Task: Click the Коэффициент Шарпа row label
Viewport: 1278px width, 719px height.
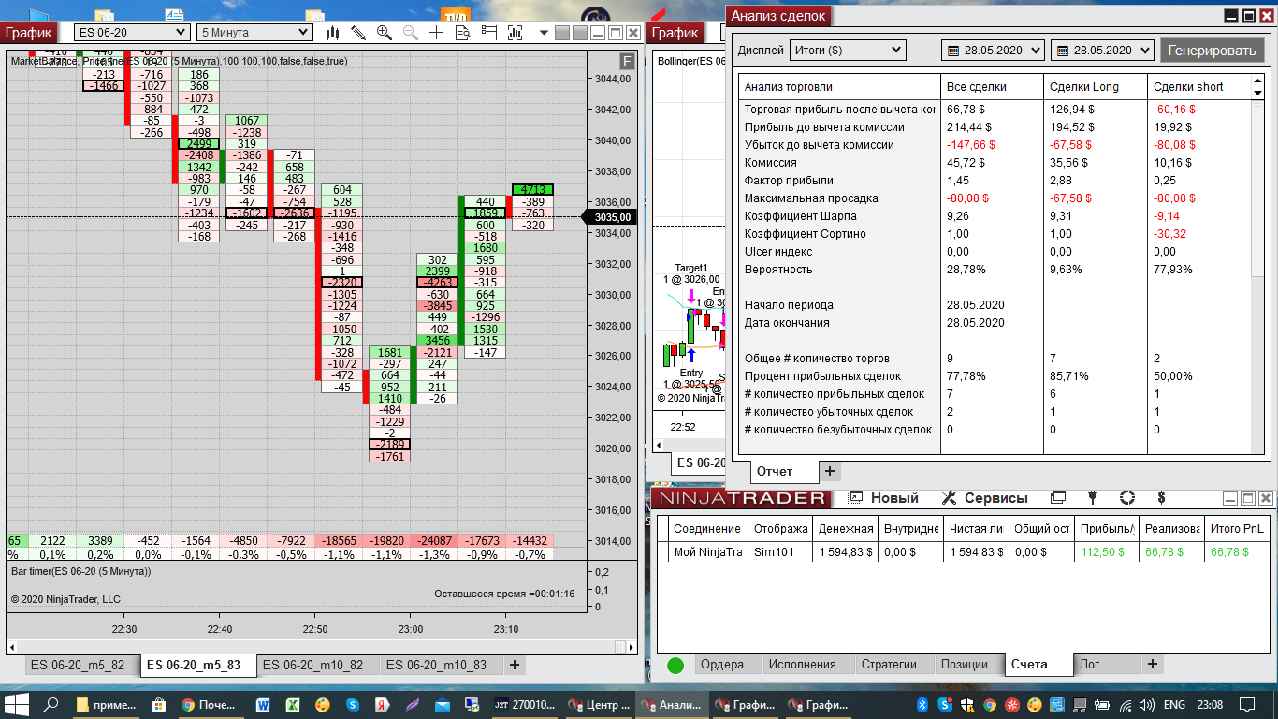Action: click(800, 216)
